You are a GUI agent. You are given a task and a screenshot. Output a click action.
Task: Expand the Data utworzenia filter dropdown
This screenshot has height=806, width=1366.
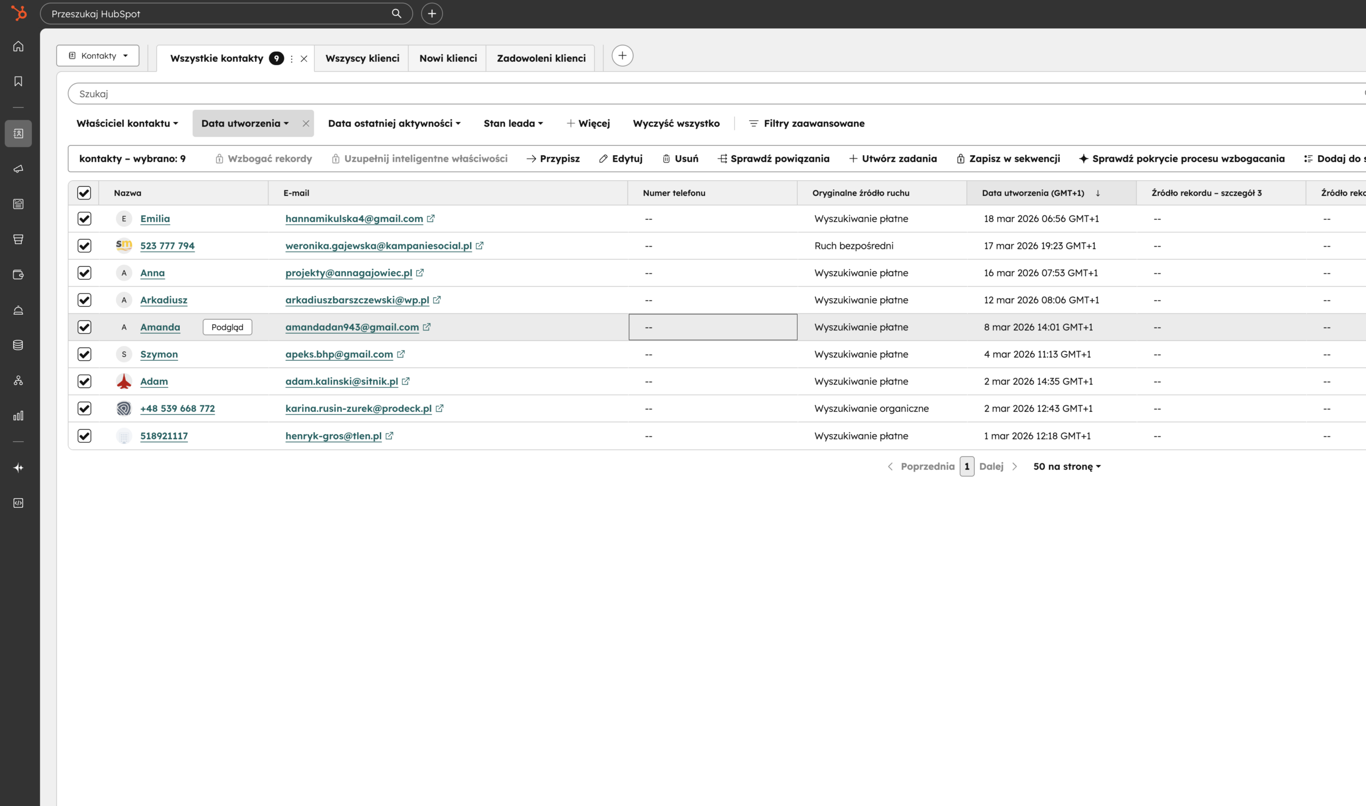[x=245, y=123]
